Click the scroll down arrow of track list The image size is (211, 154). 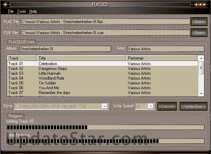[x=201, y=93]
